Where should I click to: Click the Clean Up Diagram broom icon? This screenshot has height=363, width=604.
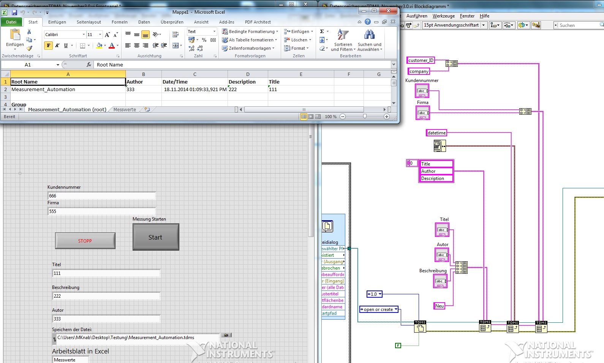coord(536,25)
